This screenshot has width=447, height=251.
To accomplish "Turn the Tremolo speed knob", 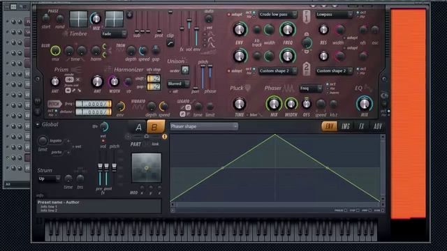I will tap(143, 50).
